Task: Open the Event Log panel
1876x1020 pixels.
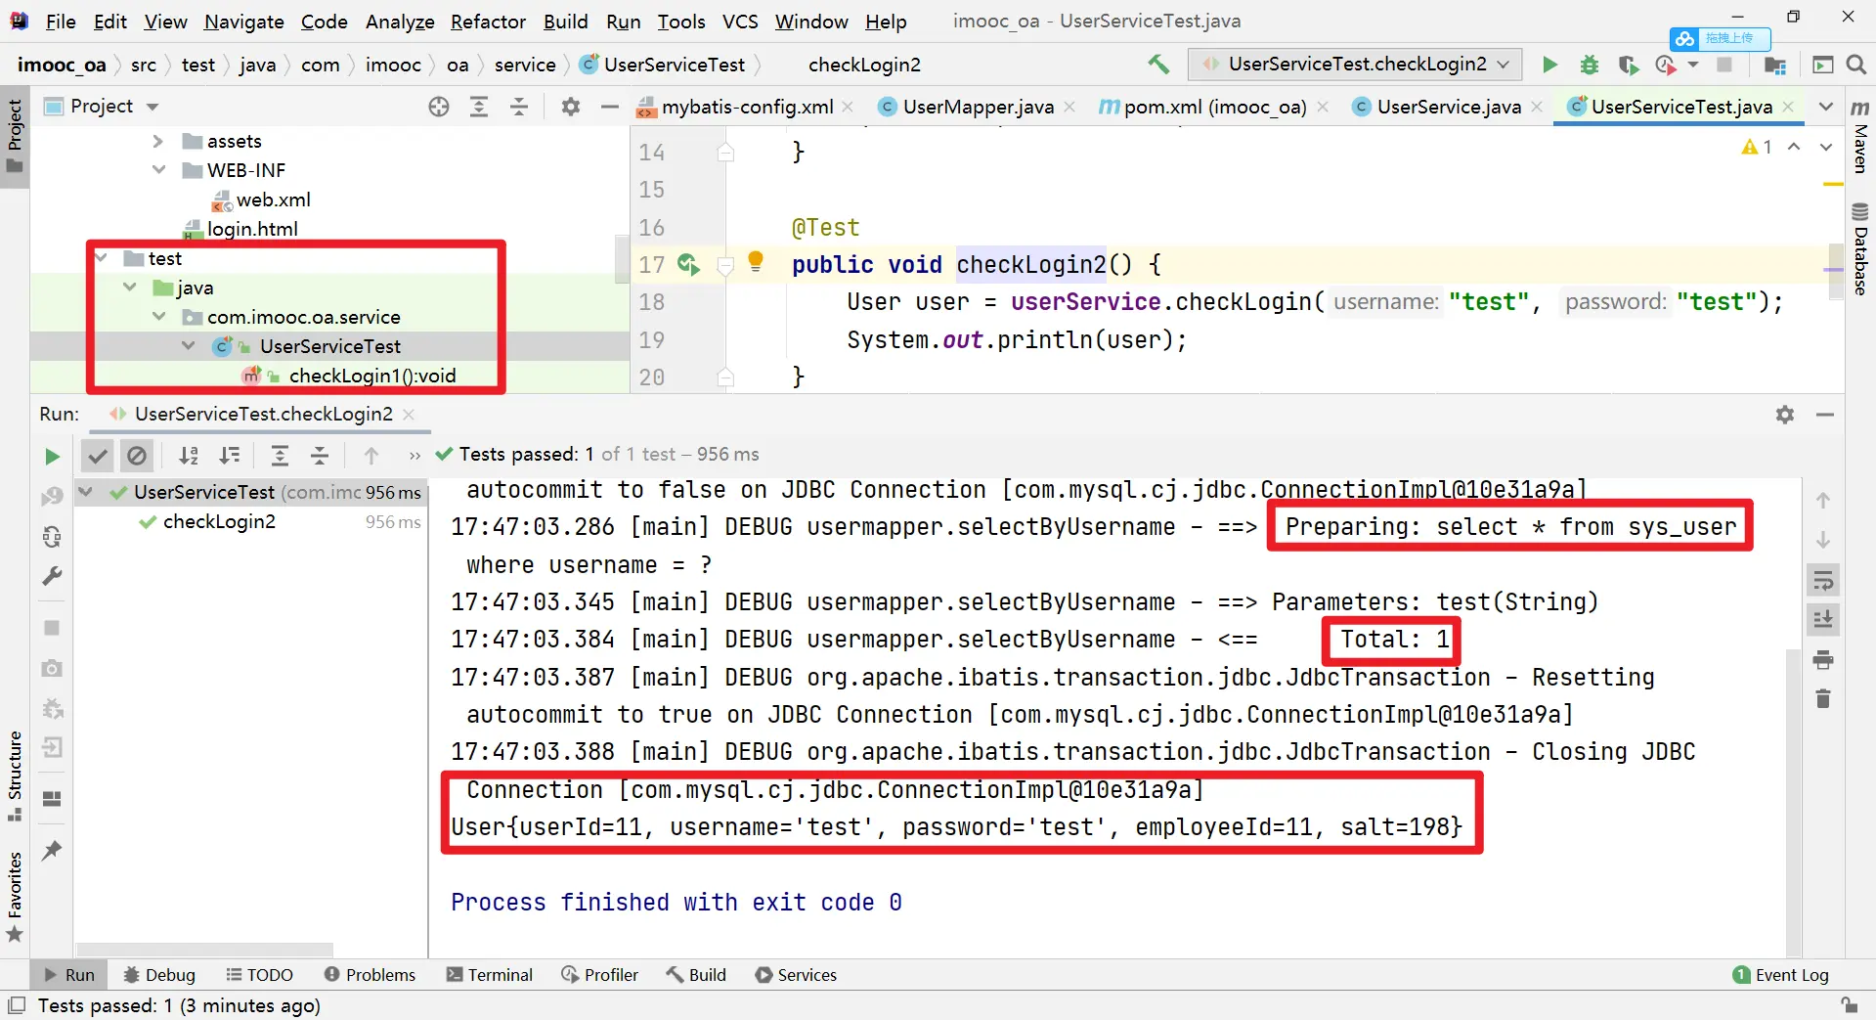Action: point(1780,975)
